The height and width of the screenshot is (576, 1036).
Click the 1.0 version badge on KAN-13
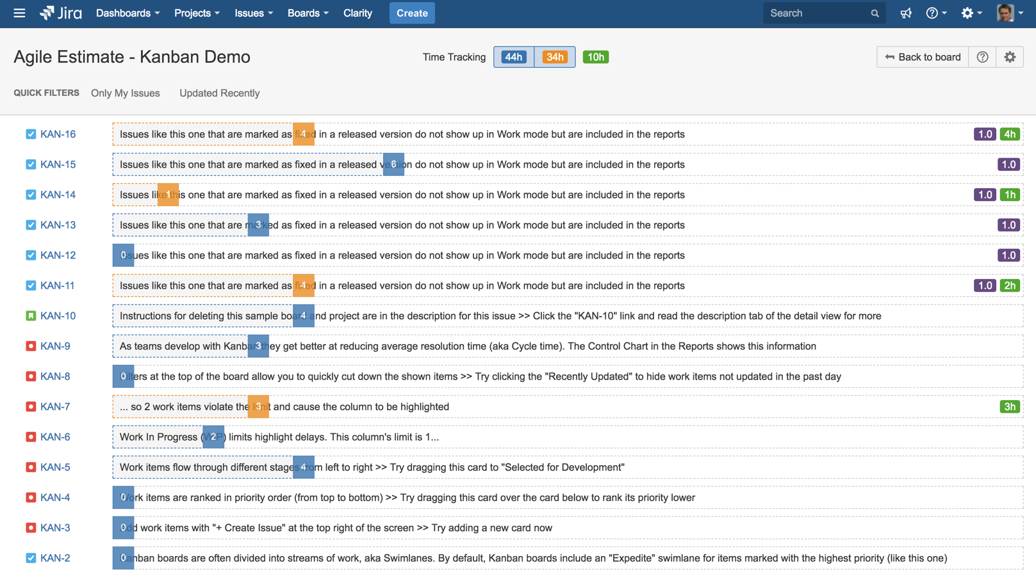click(1008, 225)
